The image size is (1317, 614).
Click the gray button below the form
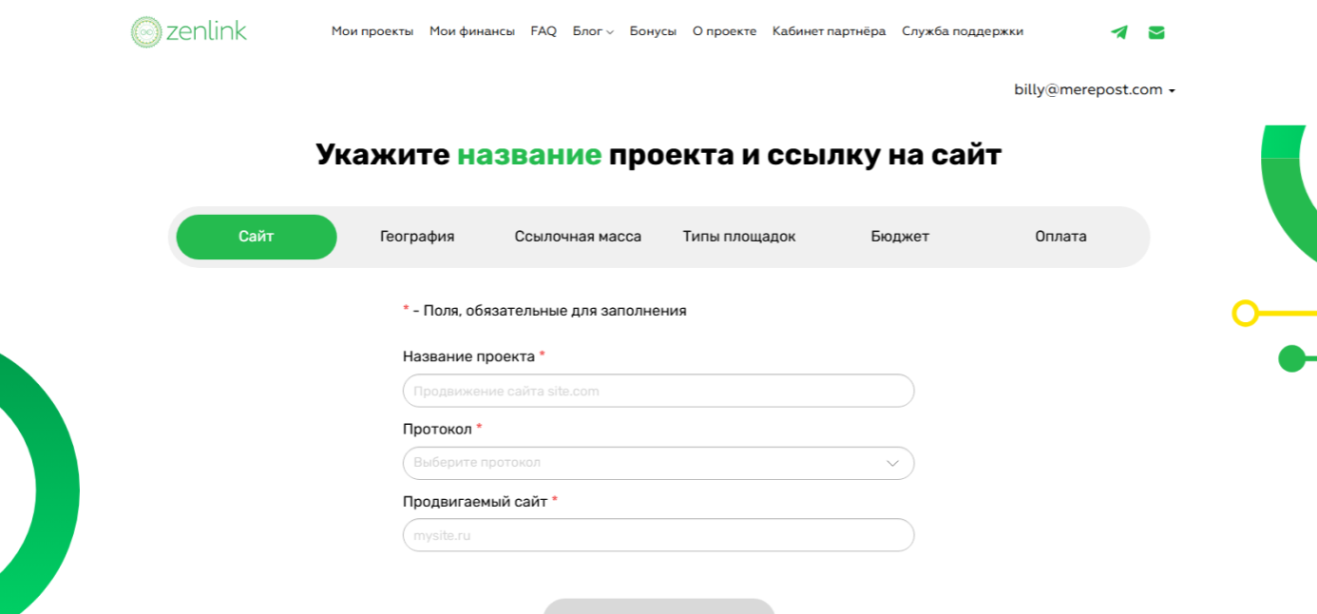(658, 606)
